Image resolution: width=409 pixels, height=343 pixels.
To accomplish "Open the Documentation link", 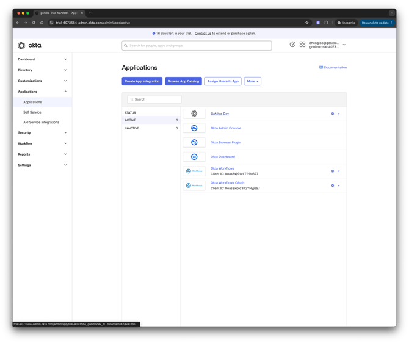I will coord(333,68).
